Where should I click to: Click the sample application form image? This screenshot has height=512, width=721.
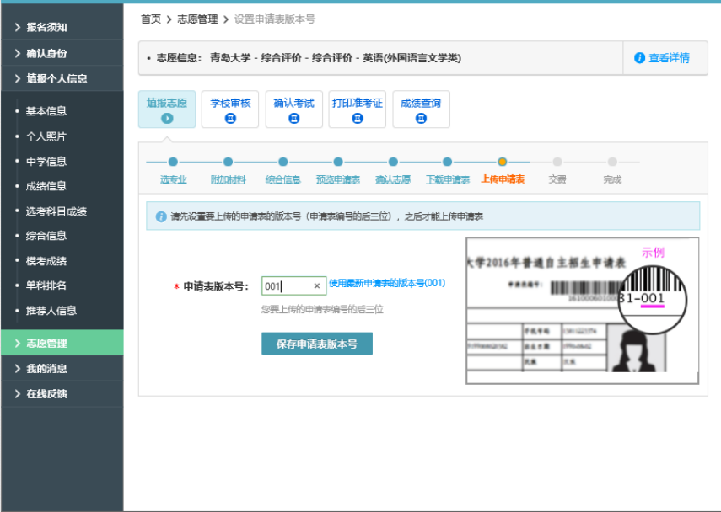pyautogui.click(x=582, y=311)
